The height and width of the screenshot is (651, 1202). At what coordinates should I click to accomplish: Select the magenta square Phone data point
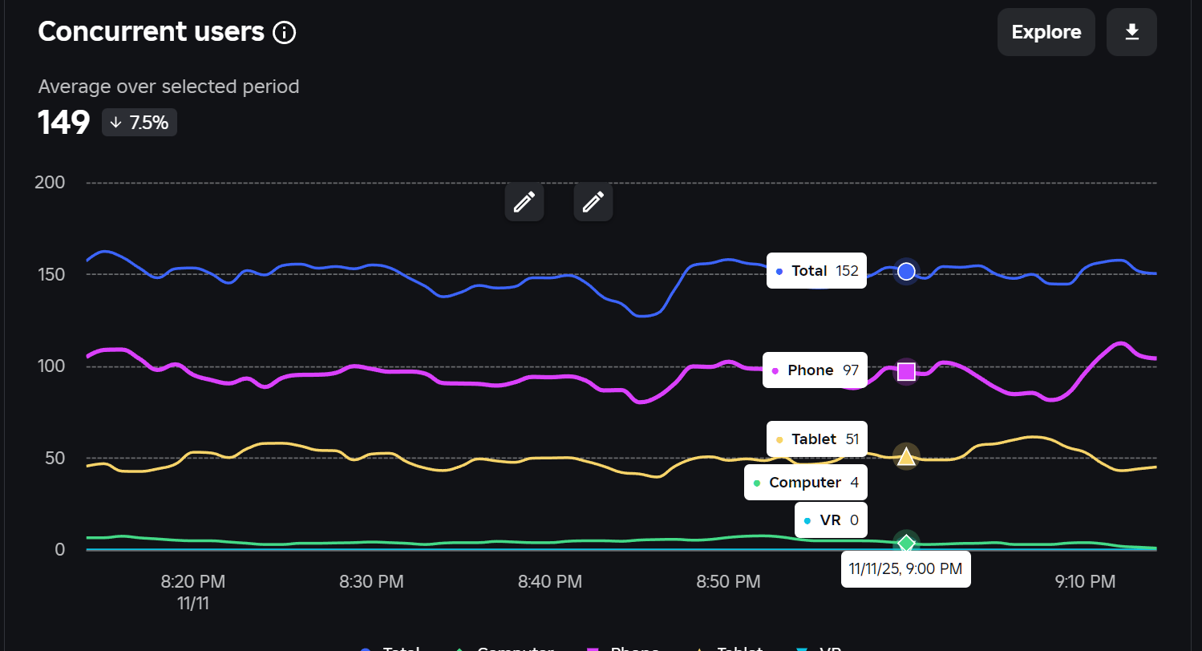click(x=906, y=372)
